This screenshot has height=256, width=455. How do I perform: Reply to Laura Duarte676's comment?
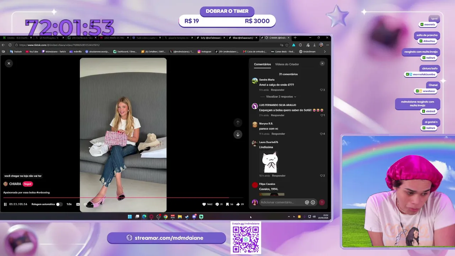tap(279, 176)
